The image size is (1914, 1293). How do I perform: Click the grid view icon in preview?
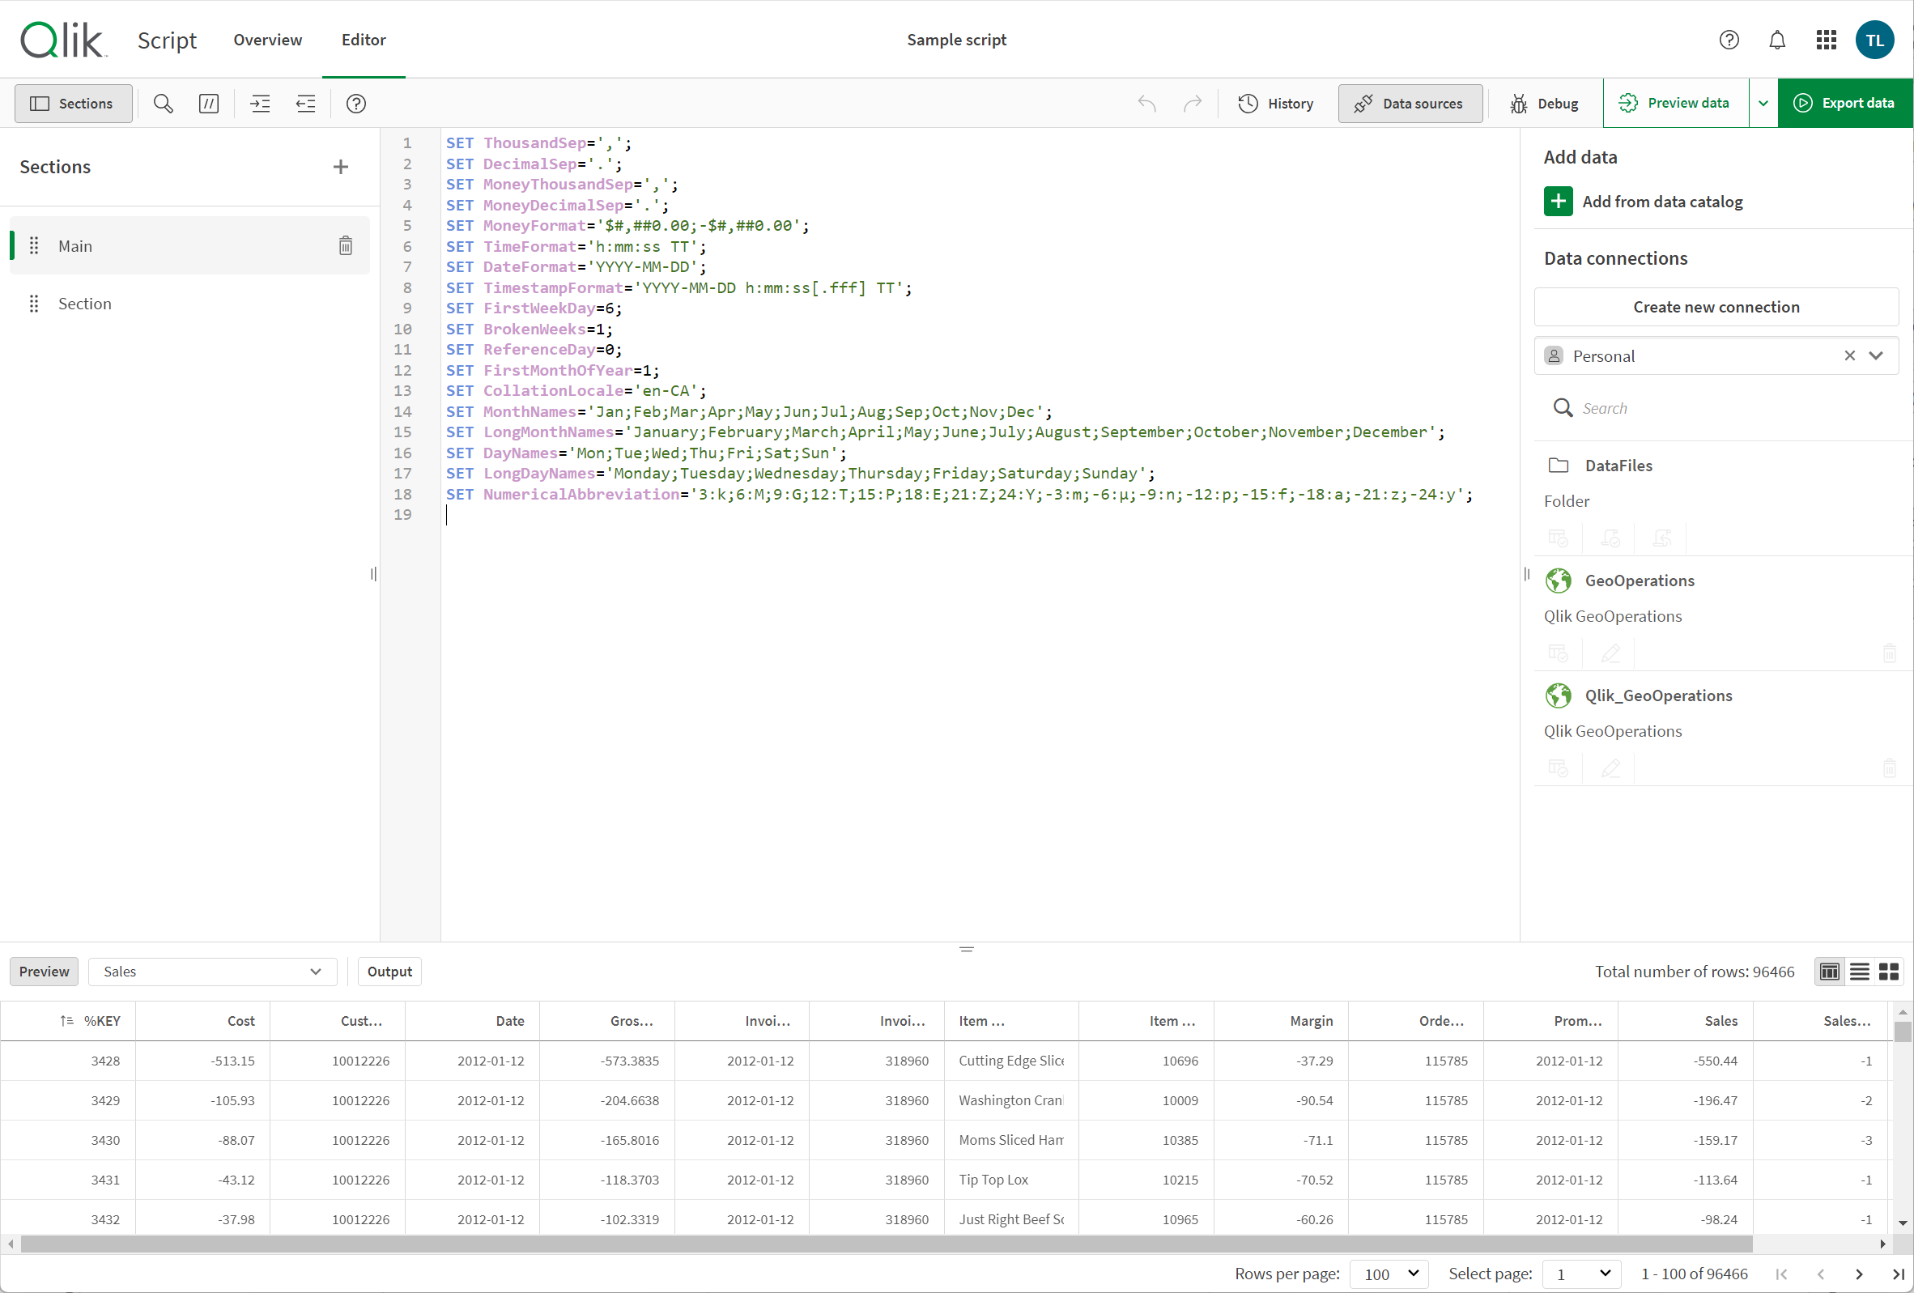1890,972
